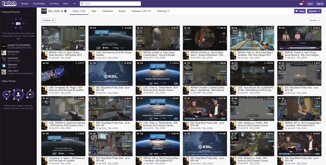This screenshot has height=165, width=326.
Task: Click avatar beside ORDER vs. Grayhound Gaming video
Action: (x=44, y=126)
